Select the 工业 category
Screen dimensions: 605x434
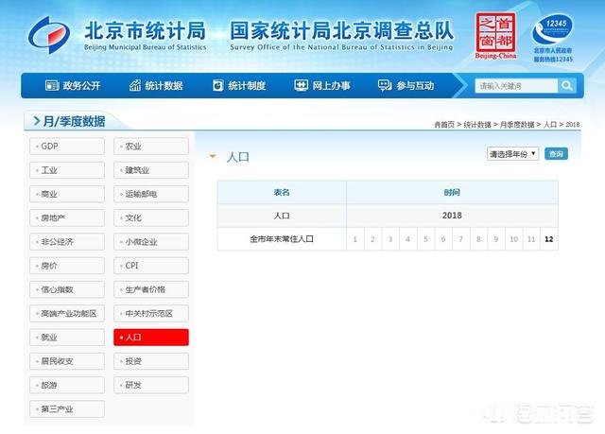point(67,170)
